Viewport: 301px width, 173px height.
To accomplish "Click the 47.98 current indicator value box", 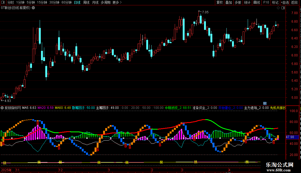I will [292, 137].
